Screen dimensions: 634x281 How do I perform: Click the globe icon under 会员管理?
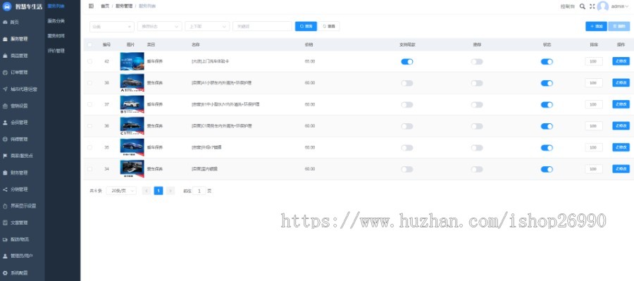[x=5, y=139]
